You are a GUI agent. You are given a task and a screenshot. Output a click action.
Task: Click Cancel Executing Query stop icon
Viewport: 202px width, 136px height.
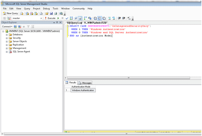click(62, 18)
